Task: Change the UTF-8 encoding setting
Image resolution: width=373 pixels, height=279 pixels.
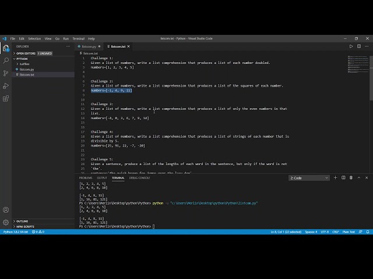Action: pyautogui.click(x=325, y=232)
